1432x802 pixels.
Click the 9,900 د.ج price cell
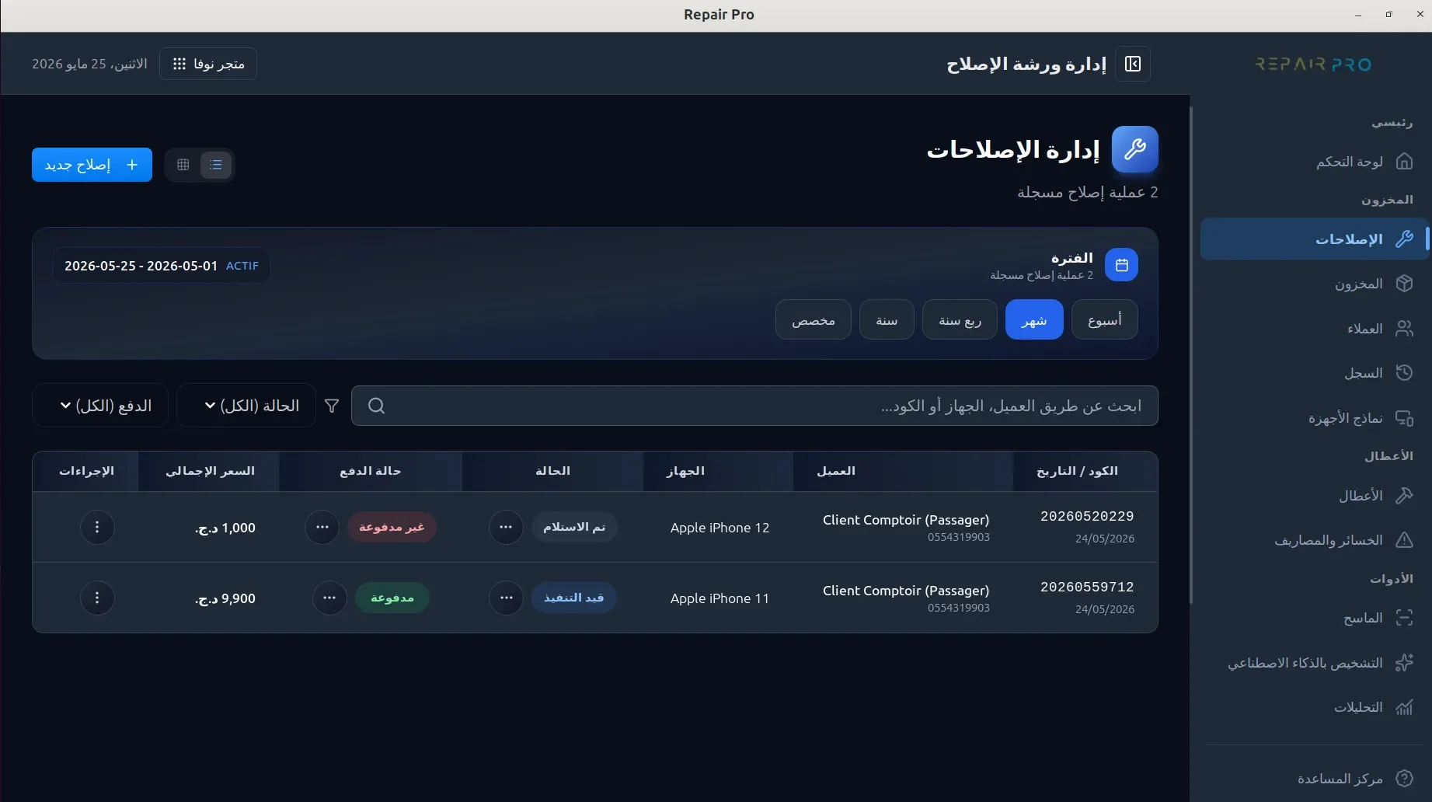pyautogui.click(x=225, y=598)
